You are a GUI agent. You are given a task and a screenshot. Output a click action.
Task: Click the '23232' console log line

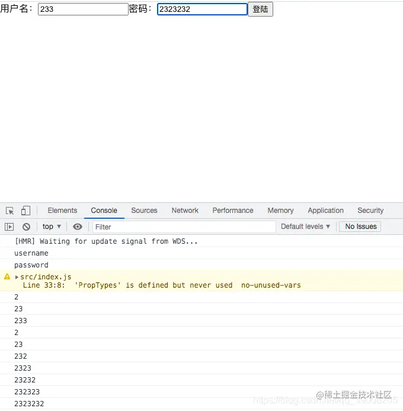coord(201,380)
